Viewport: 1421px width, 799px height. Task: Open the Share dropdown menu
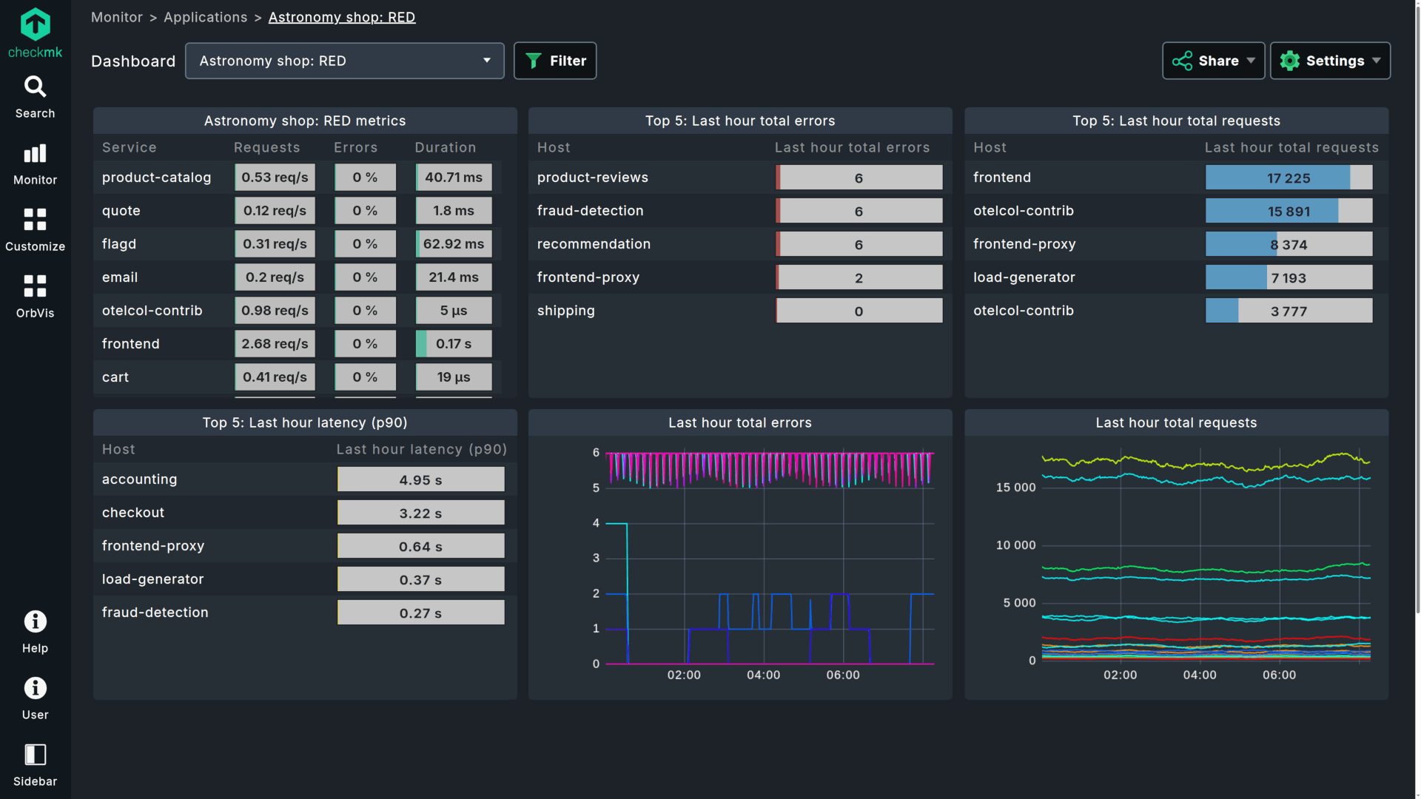coord(1213,61)
